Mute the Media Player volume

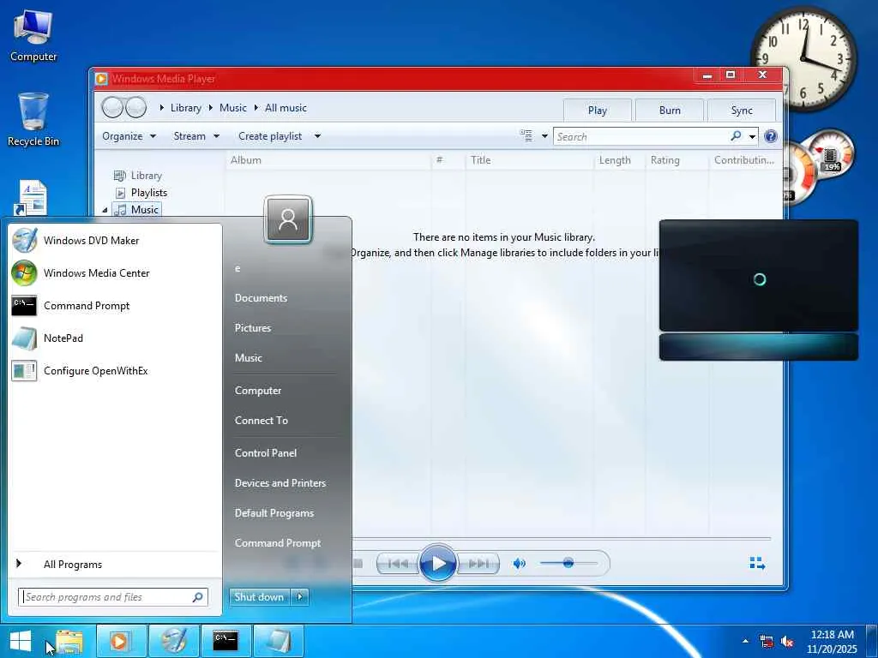[519, 564]
